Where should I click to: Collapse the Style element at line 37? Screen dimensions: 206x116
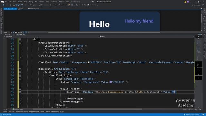click(20, 79)
